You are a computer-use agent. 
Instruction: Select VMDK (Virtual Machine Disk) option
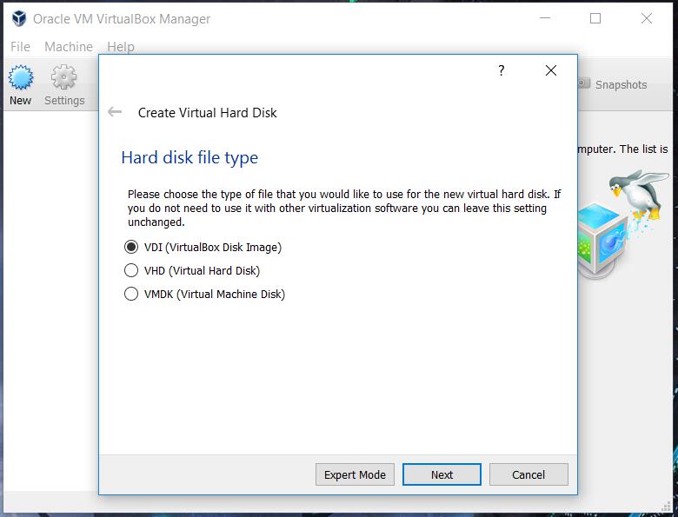pos(205,294)
